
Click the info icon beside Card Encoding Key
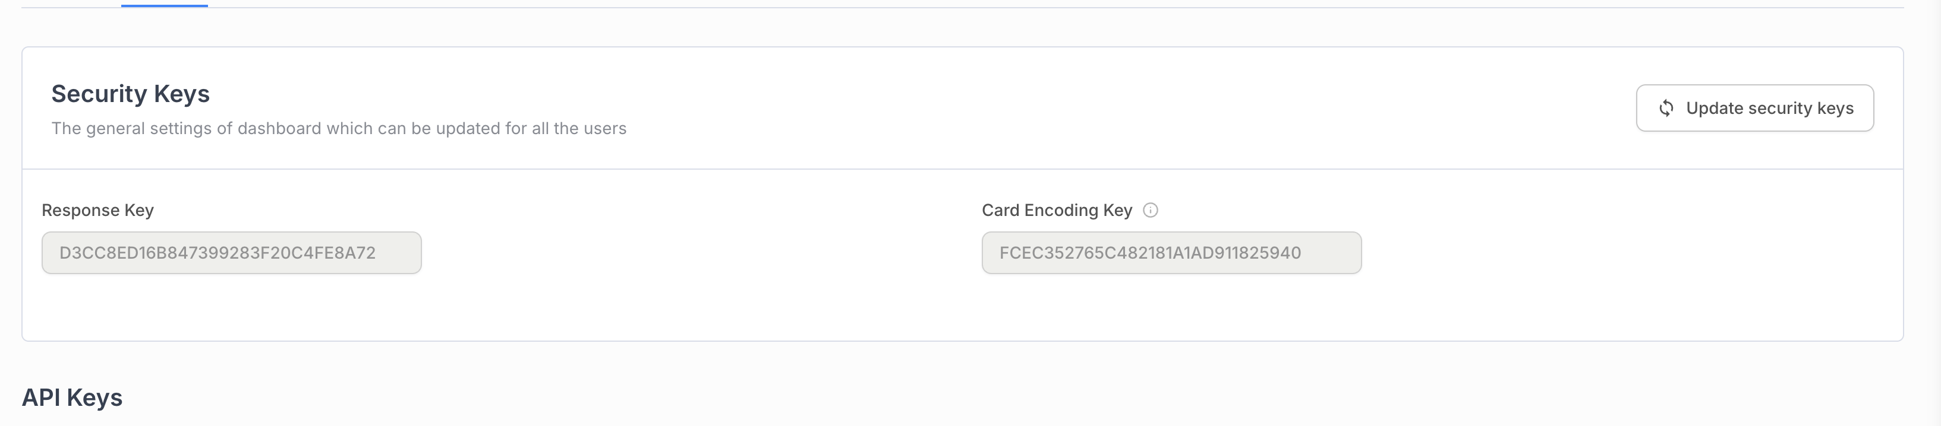pyautogui.click(x=1150, y=210)
